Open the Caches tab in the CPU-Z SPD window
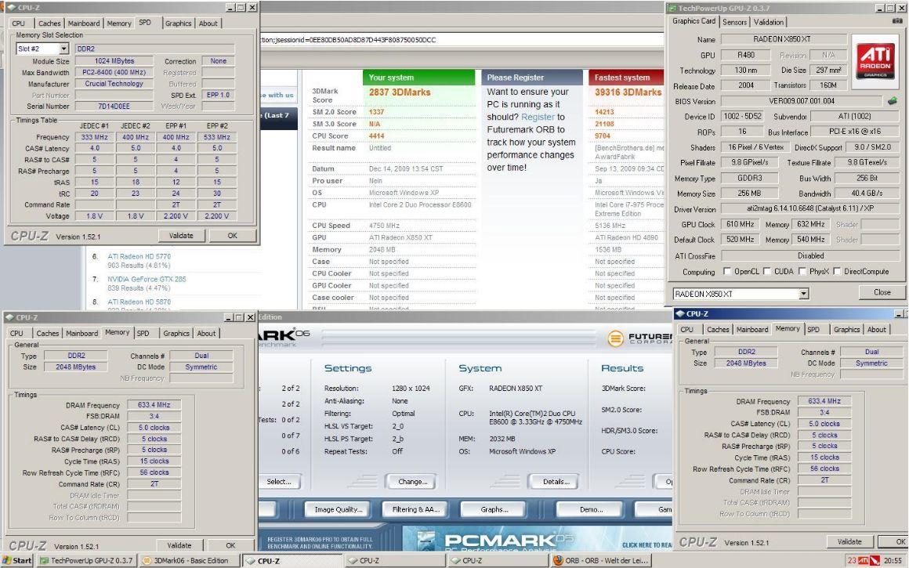This screenshot has height=568, width=909. click(x=49, y=24)
